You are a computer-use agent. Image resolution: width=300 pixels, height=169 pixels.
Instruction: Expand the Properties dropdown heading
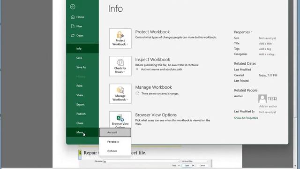(243, 32)
